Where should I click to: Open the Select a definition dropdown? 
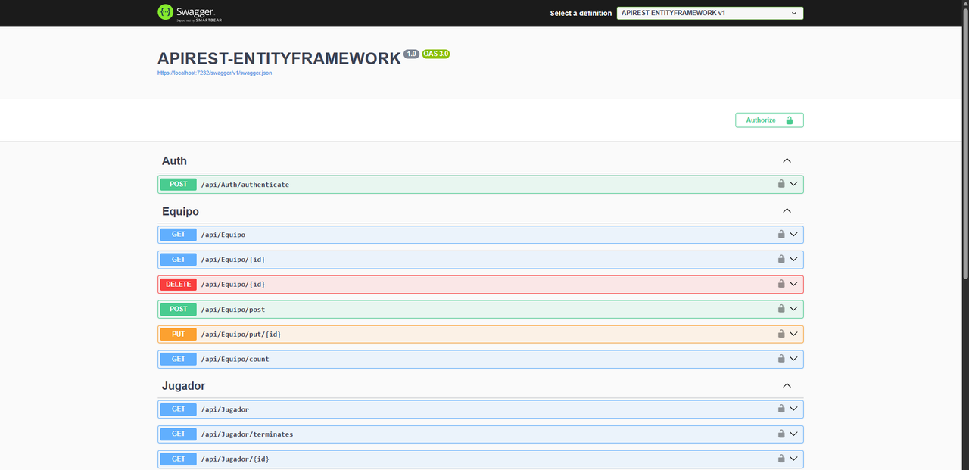coord(710,13)
